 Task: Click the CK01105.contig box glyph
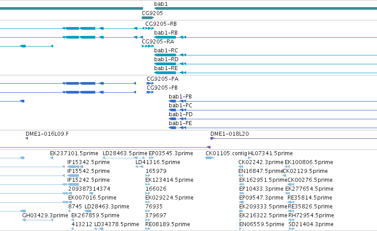click(210, 158)
